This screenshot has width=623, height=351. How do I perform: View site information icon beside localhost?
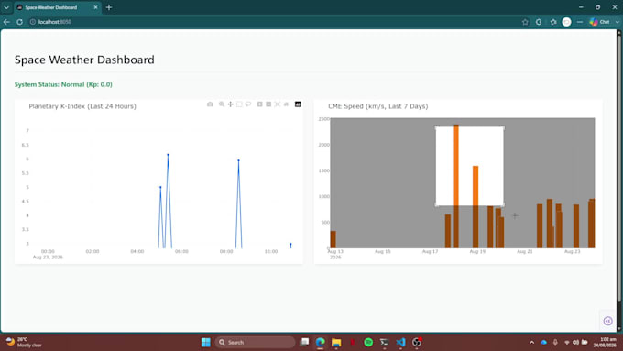click(33, 22)
